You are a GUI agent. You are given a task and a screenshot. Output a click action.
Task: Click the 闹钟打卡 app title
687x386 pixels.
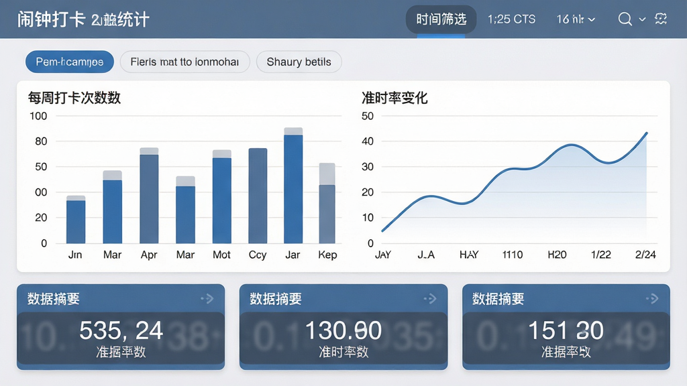pos(51,19)
